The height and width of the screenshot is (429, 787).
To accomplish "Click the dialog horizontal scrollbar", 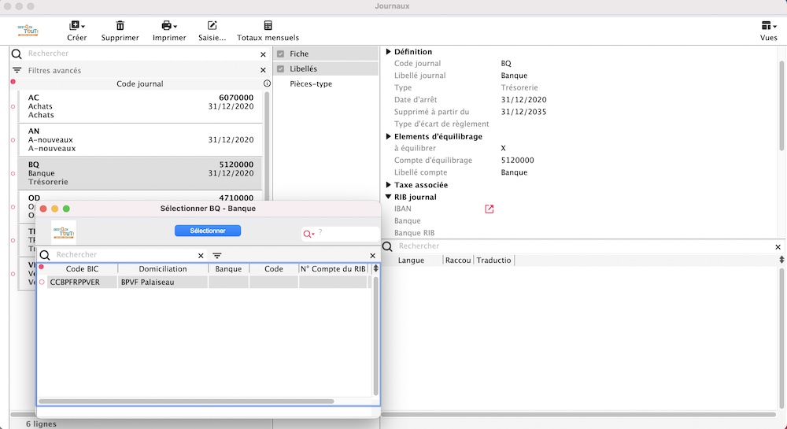I will pos(186,401).
